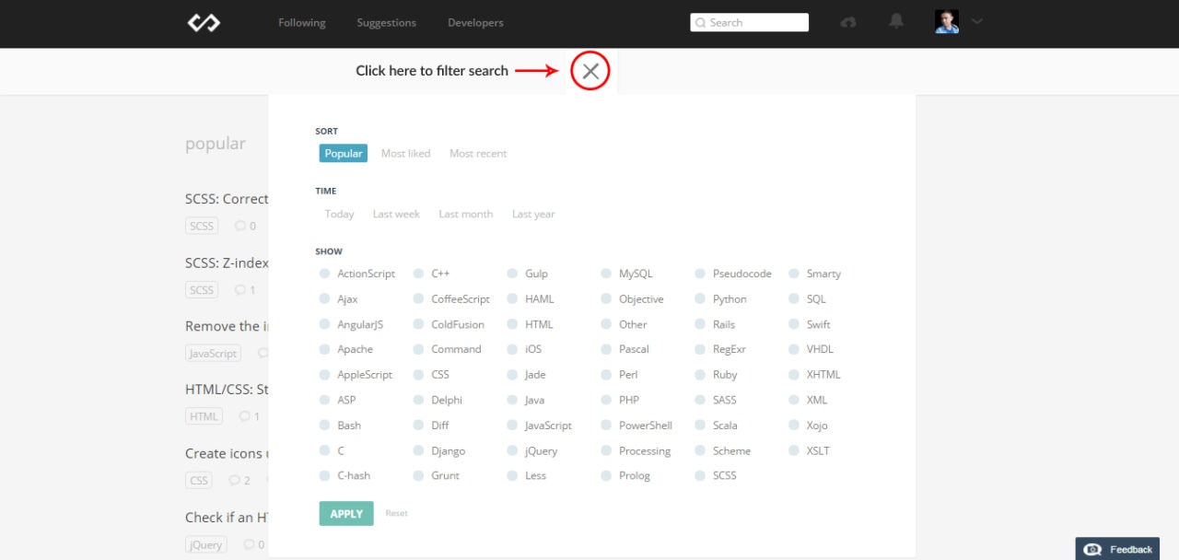
Task: Open the notifications bell icon
Action: point(895,23)
